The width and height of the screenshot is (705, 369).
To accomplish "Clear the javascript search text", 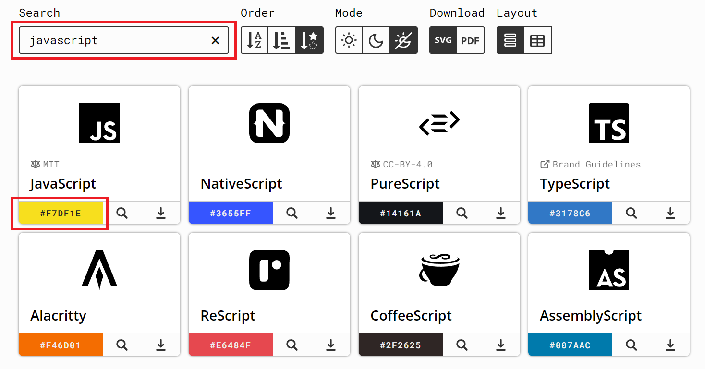I will pos(215,40).
